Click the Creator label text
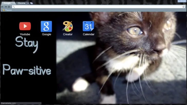 pos(68,34)
